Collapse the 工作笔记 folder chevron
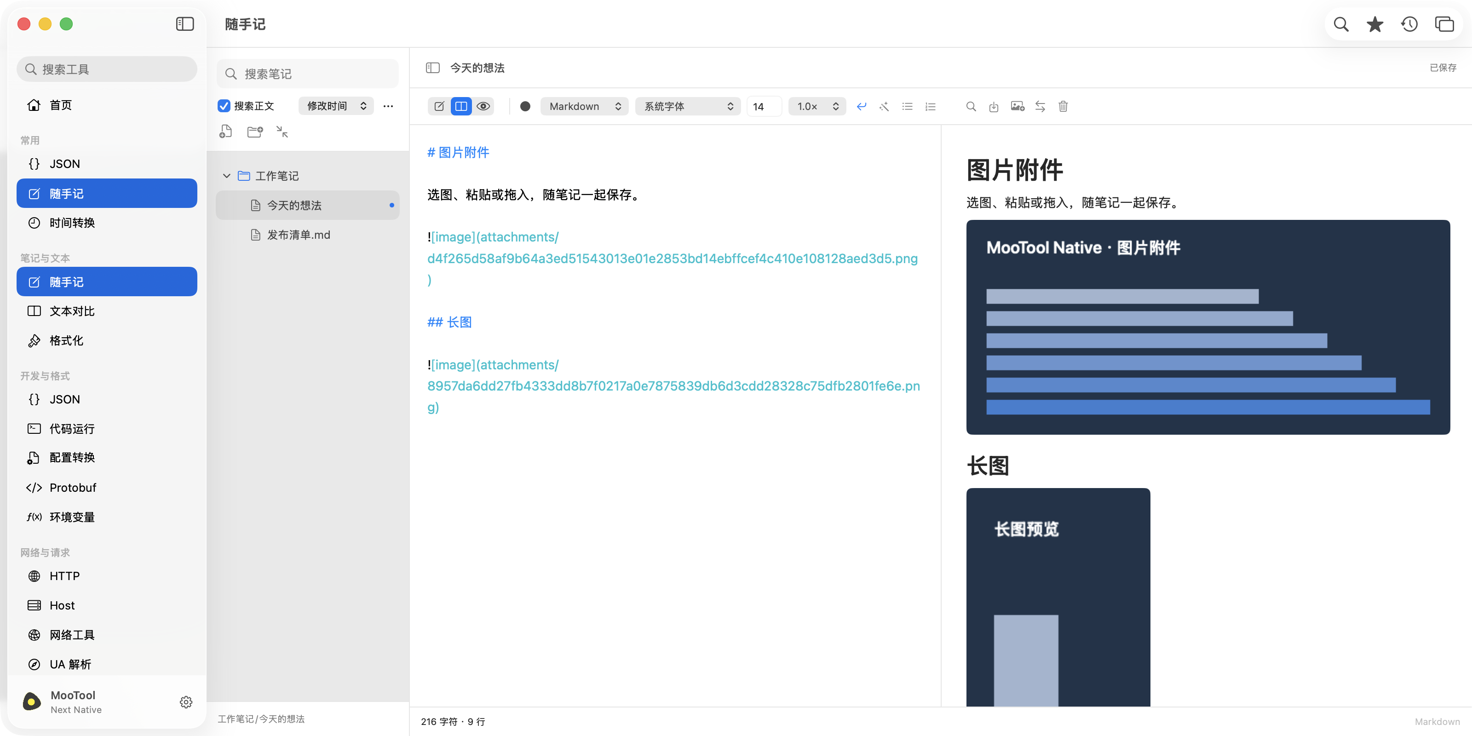Image resolution: width=1472 pixels, height=736 pixels. 227,175
